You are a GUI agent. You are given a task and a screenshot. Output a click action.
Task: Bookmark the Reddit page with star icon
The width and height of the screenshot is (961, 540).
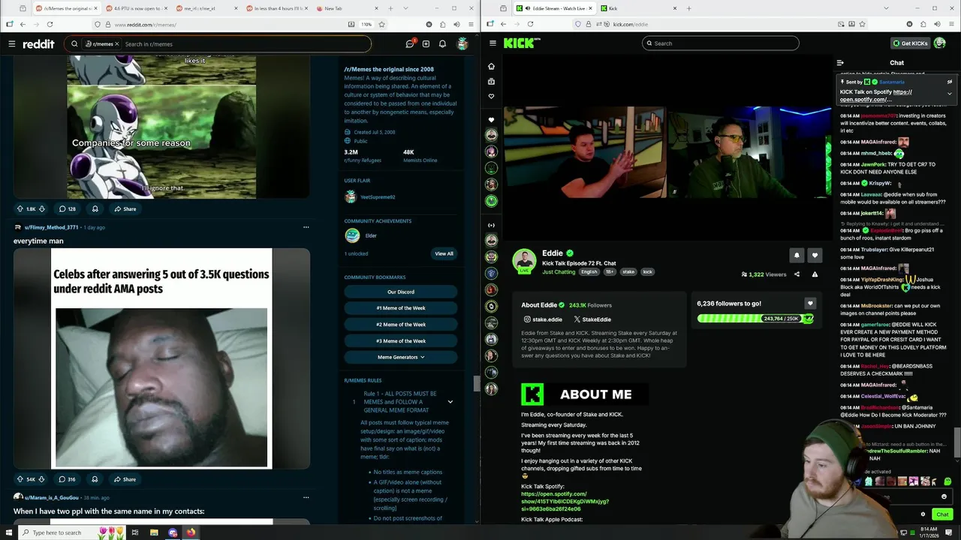coord(382,24)
